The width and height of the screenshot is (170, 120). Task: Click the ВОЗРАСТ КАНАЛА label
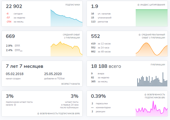point(71,84)
